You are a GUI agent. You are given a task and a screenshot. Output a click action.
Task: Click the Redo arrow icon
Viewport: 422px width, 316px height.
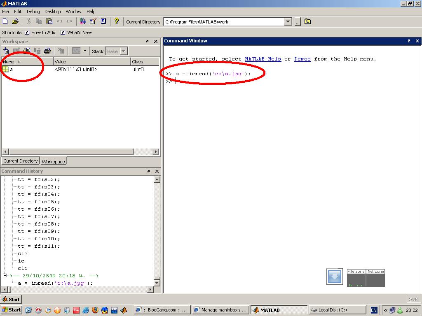click(69, 21)
